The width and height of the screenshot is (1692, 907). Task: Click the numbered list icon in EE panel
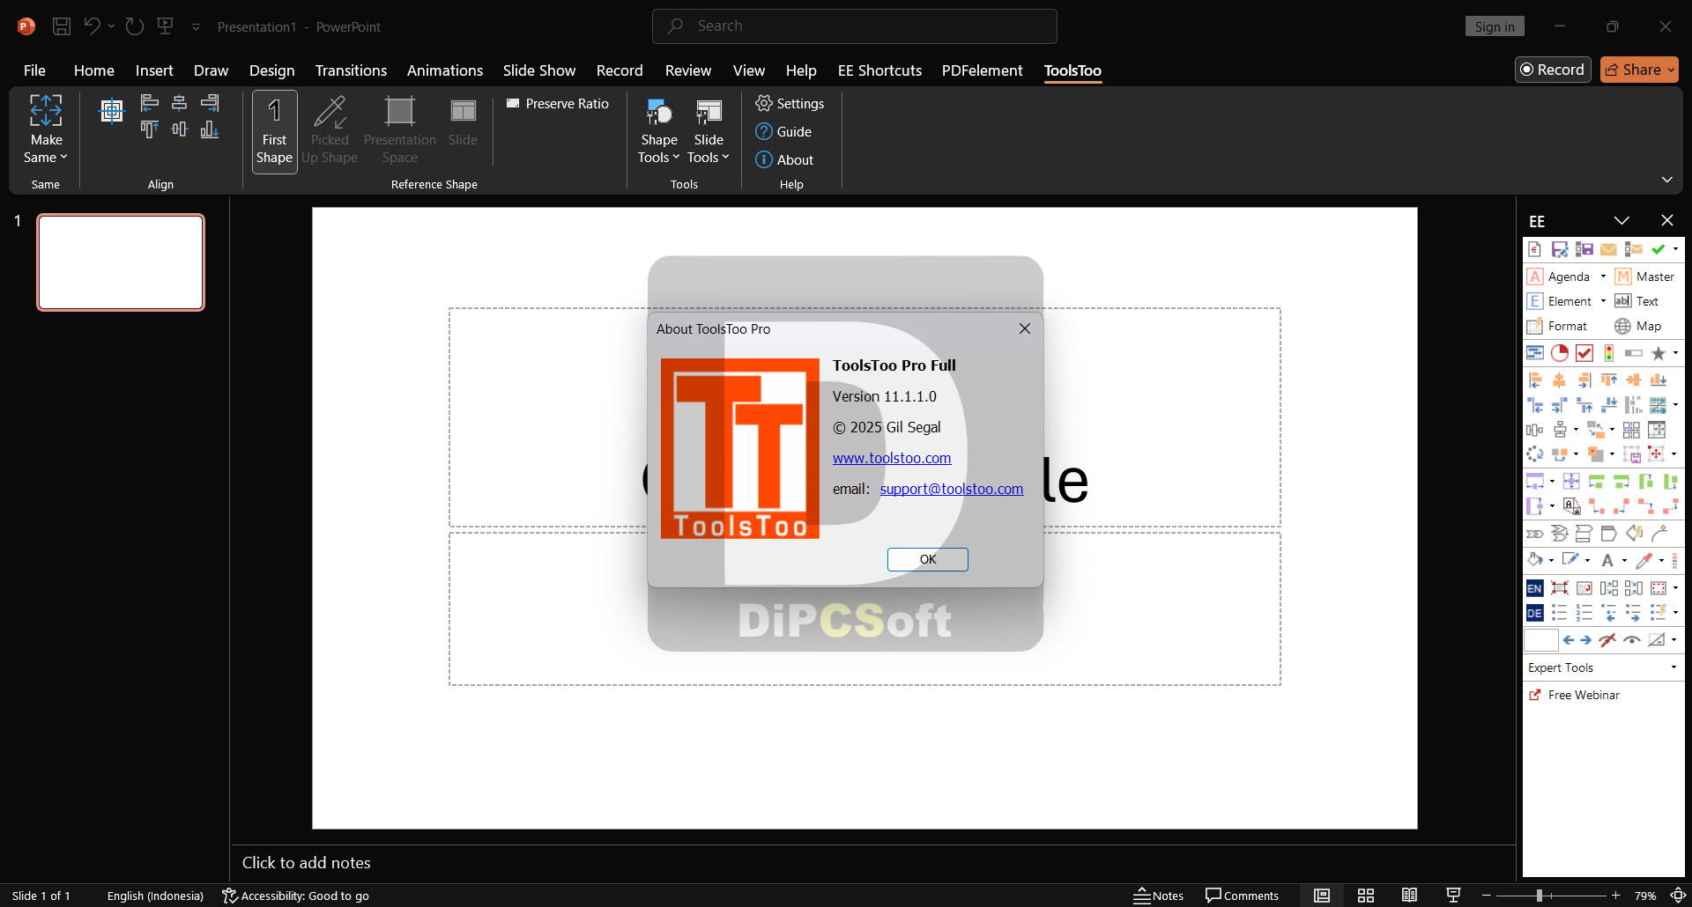click(x=1584, y=613)
